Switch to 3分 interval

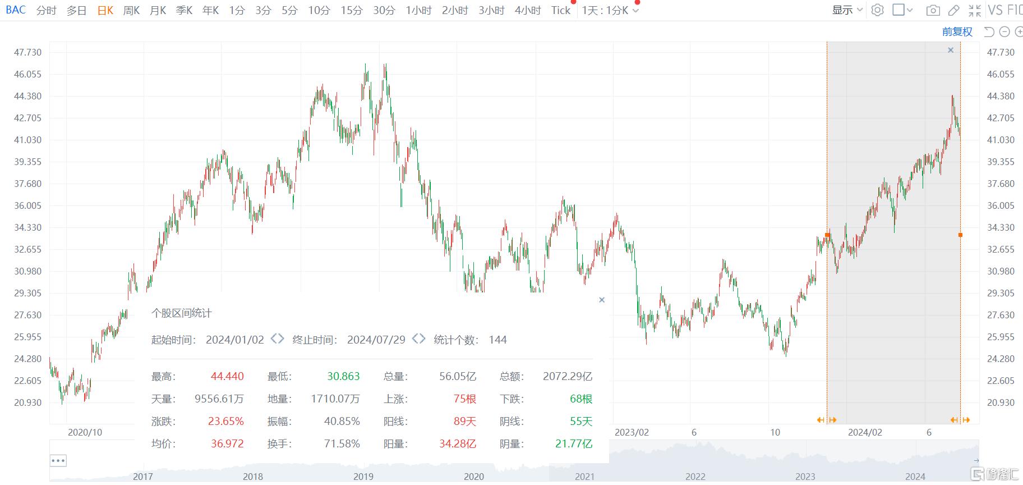[263, 10]
